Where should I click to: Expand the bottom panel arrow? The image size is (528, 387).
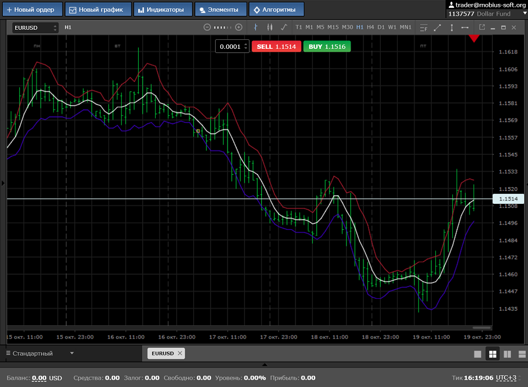click(x=265, y=365)
